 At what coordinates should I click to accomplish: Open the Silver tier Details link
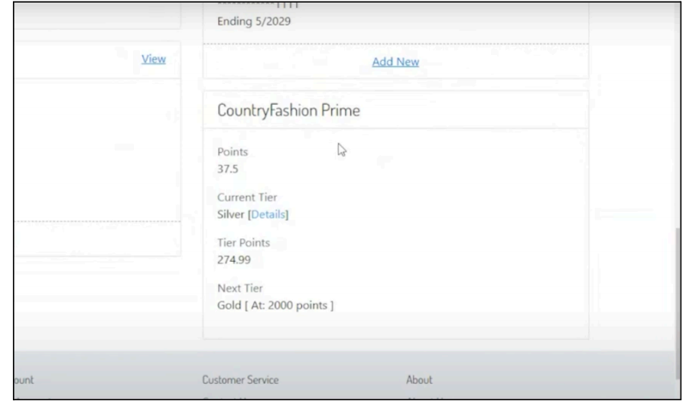[268, 214]
